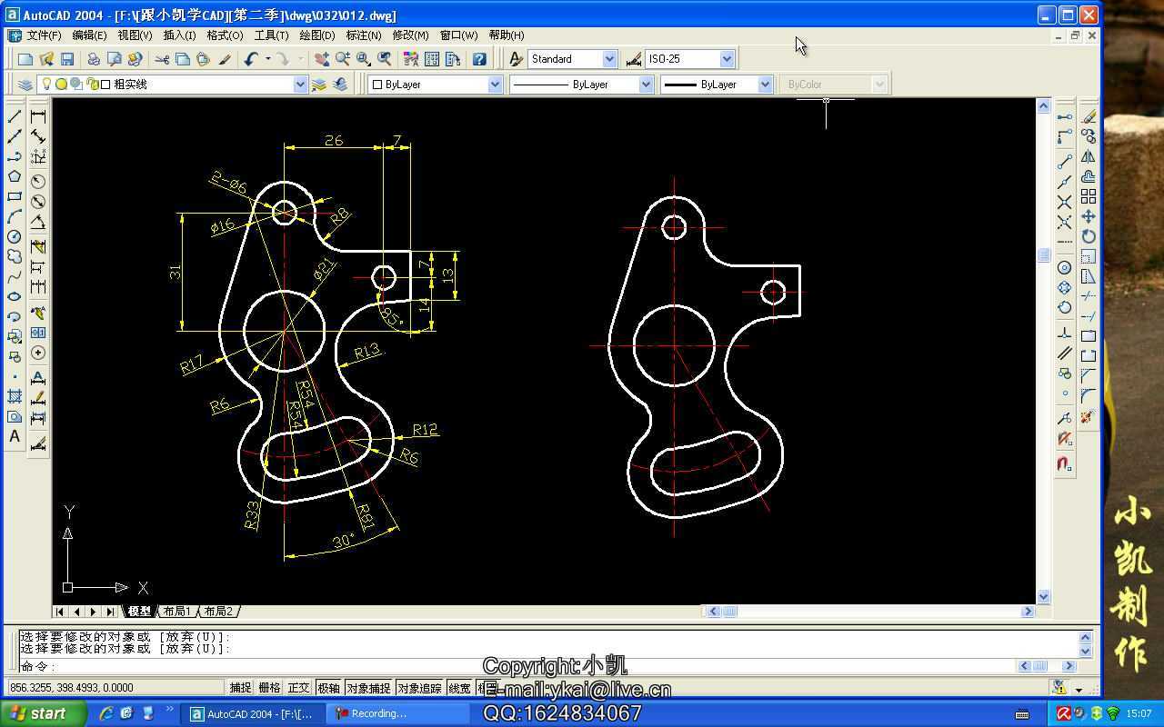Open the Layer Properties Manager icon
Screen dimensions: 1164x727
coord(25,84)
